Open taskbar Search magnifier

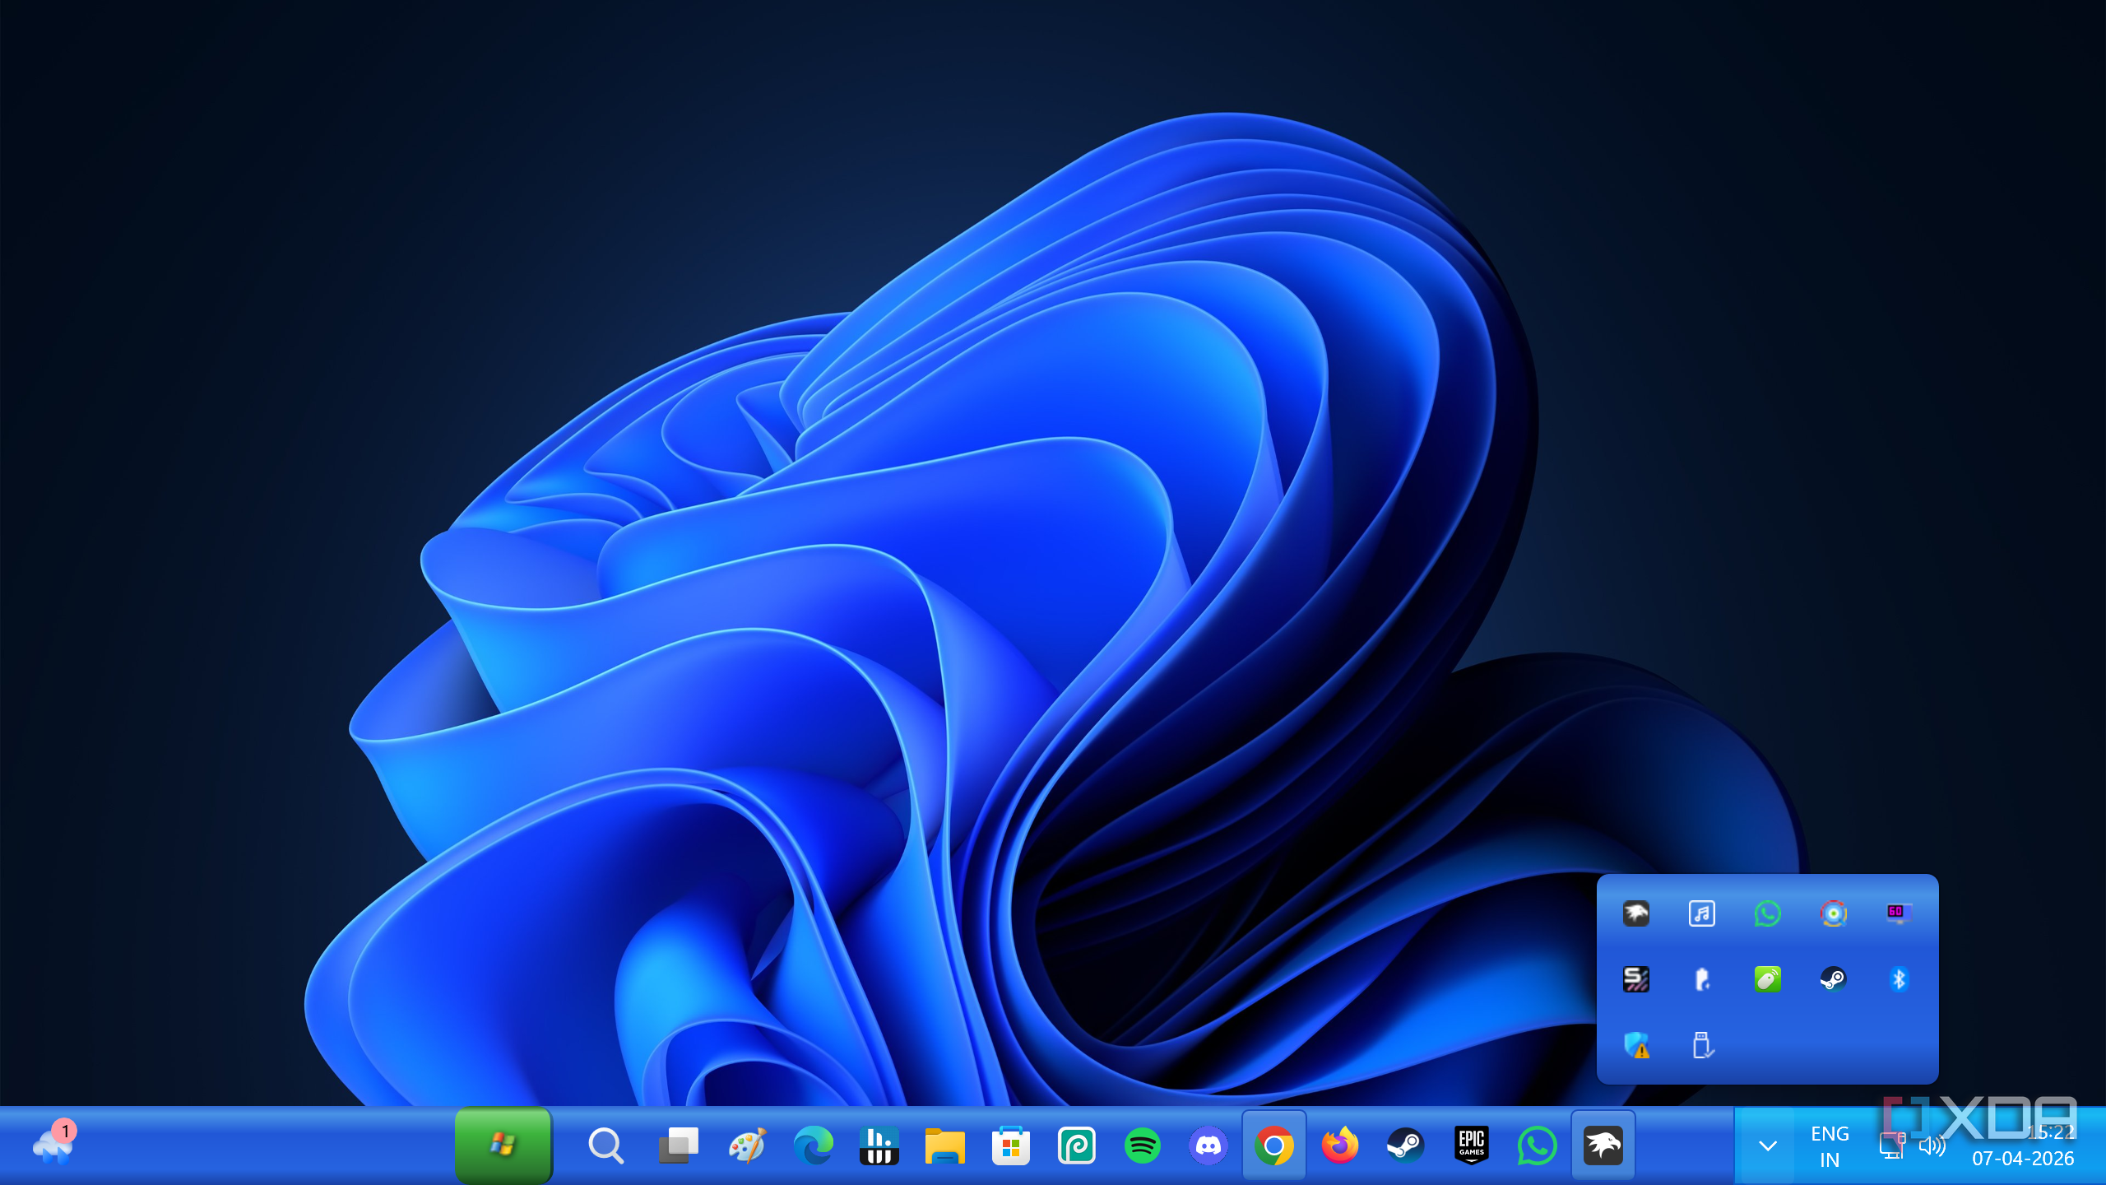(x=606, y=1145)
